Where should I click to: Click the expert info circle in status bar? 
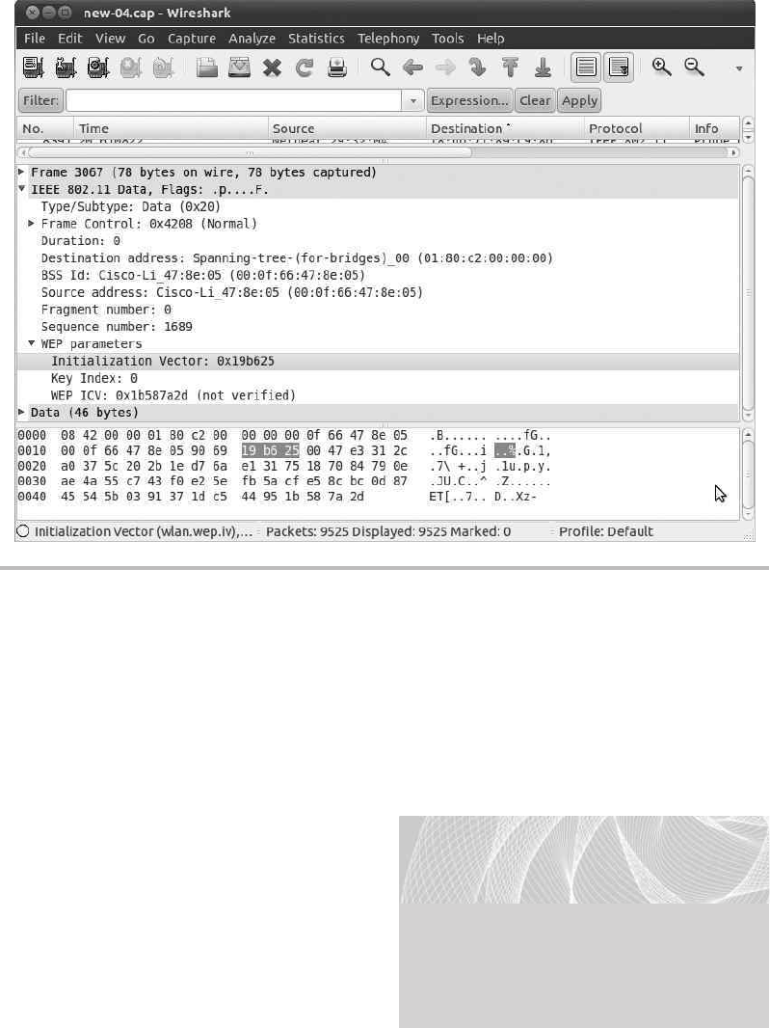tap(23, 531)
